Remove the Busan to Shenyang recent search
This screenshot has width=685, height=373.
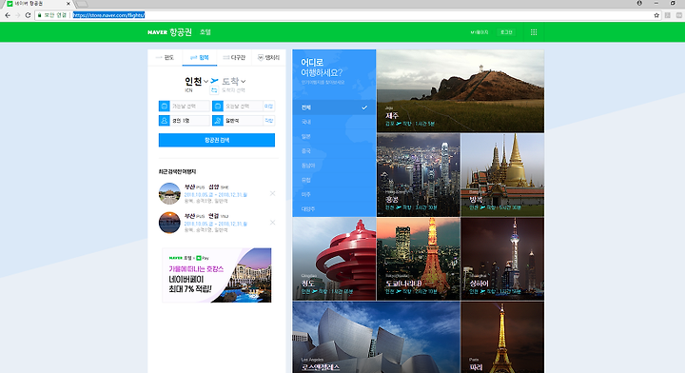tap(273, 193)
